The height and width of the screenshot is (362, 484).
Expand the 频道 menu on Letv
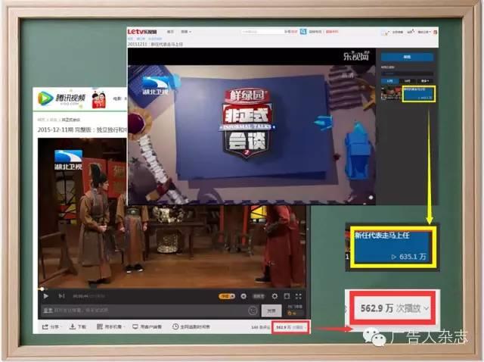click(186, 32)
